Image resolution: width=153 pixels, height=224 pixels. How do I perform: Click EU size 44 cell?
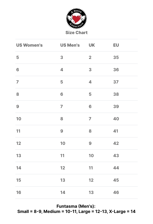[x=116, y=168]
